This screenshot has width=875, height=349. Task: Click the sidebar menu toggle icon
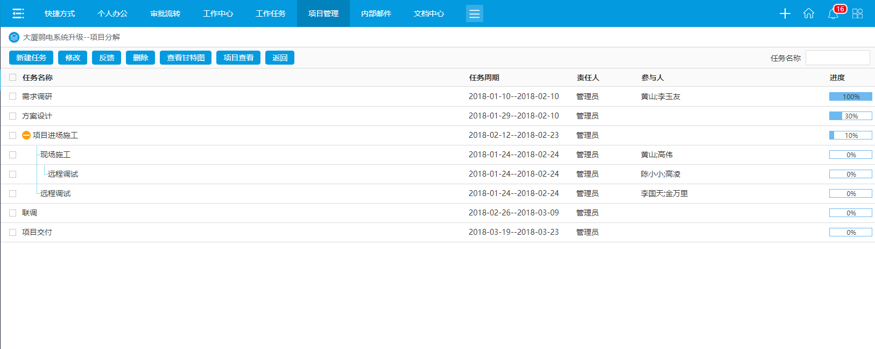click(x=18, y=13)
